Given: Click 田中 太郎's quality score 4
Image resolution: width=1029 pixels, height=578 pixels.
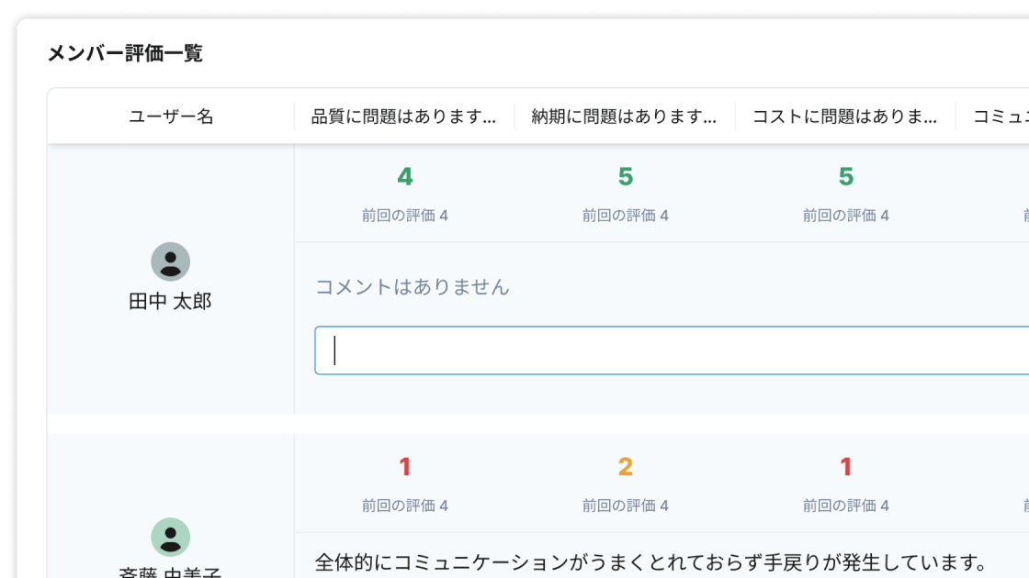Looking at the screenshot, I should click(405, 176).
